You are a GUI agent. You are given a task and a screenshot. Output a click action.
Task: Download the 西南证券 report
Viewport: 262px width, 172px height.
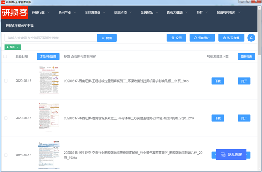[218, 81]
